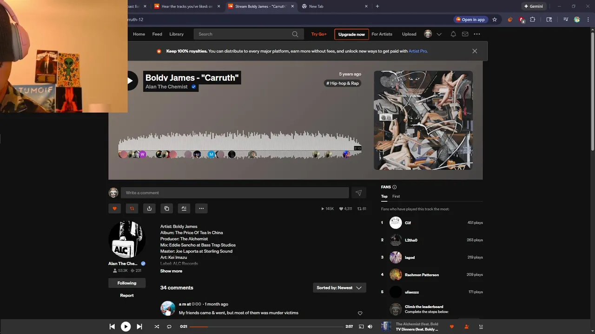Open the Chrome three-dot menu

tap(588, 19)
